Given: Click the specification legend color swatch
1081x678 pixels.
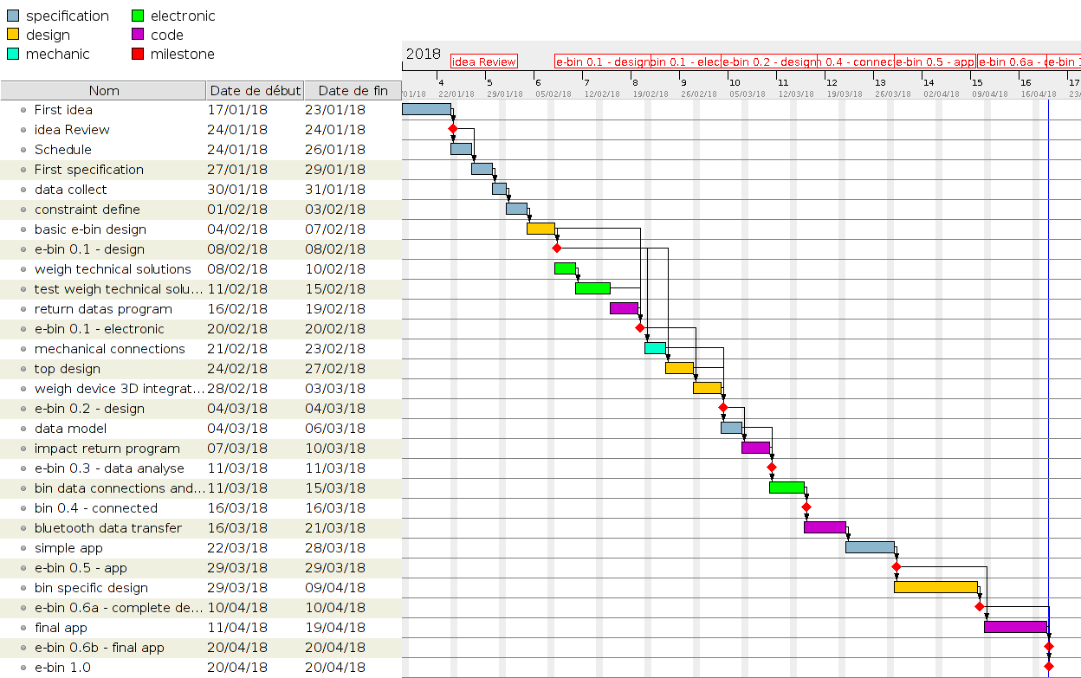Looking at the screenshot, I should pyautogui.click(x=13, y=16).
